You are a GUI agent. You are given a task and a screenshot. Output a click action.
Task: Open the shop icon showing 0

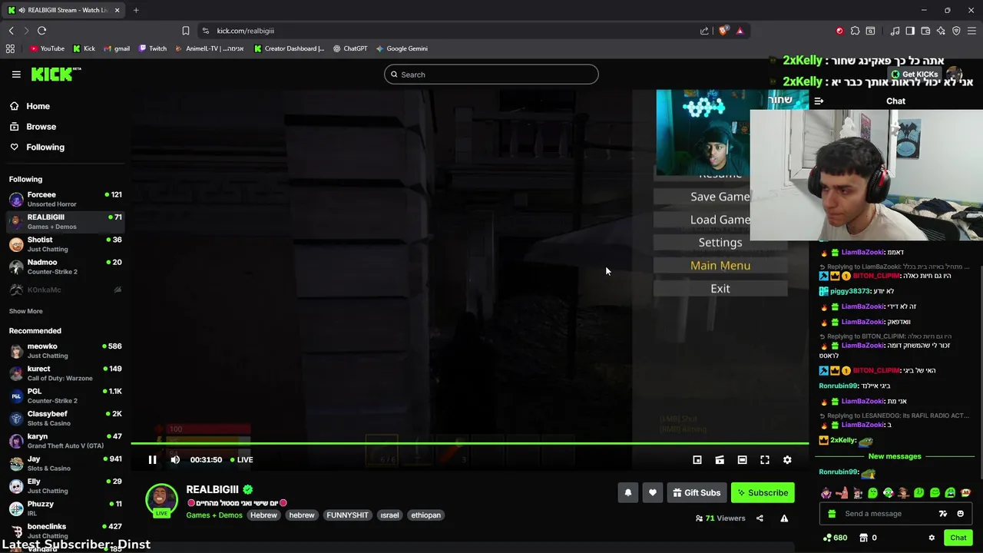point(868,538)
